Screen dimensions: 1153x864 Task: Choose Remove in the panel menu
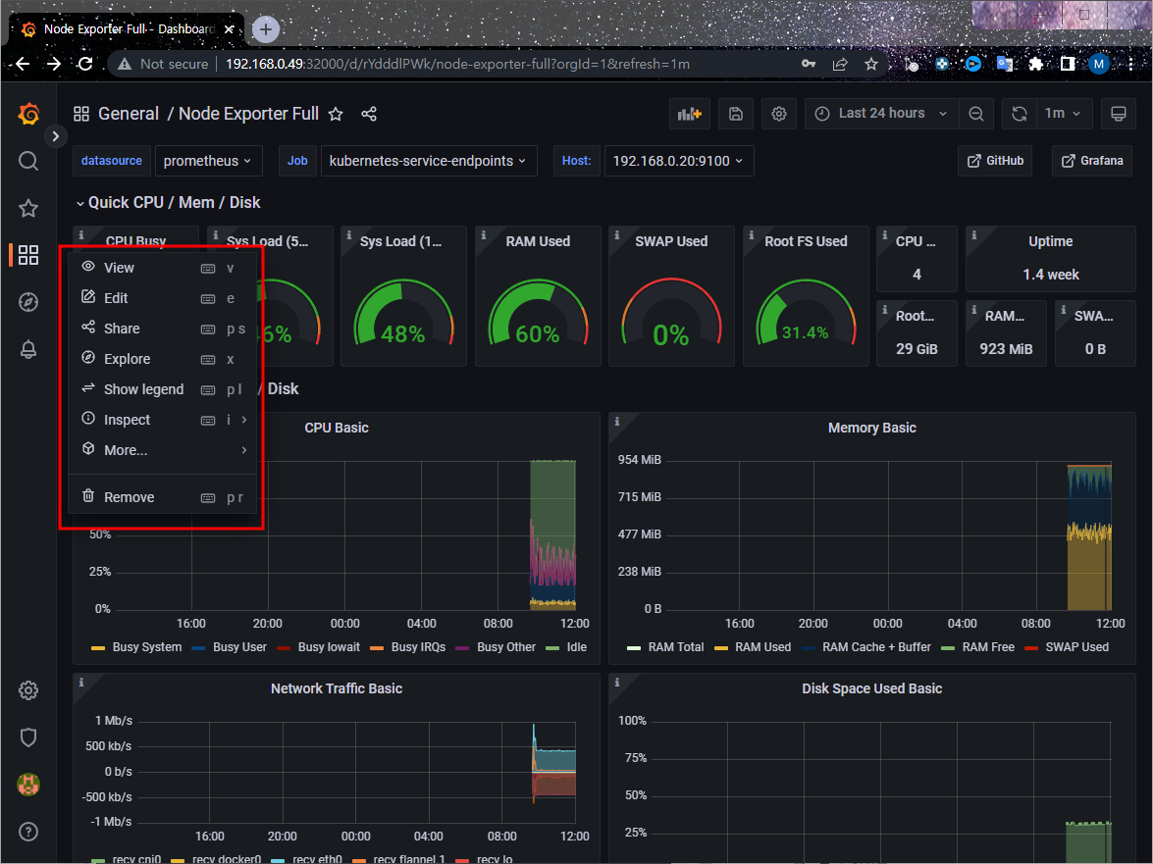pyautogui.click(x=162, y=497)
